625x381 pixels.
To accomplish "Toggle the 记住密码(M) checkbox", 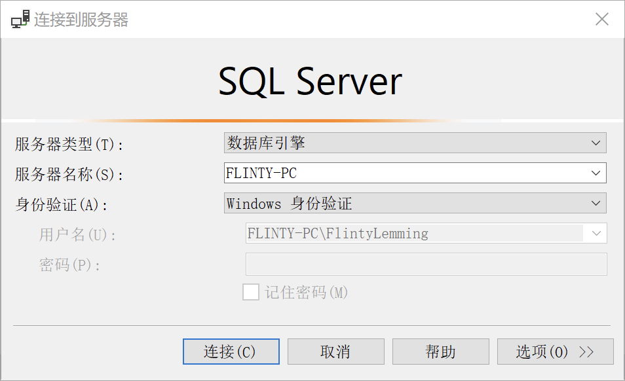I will pyautogui.click(x=251, y=292).
